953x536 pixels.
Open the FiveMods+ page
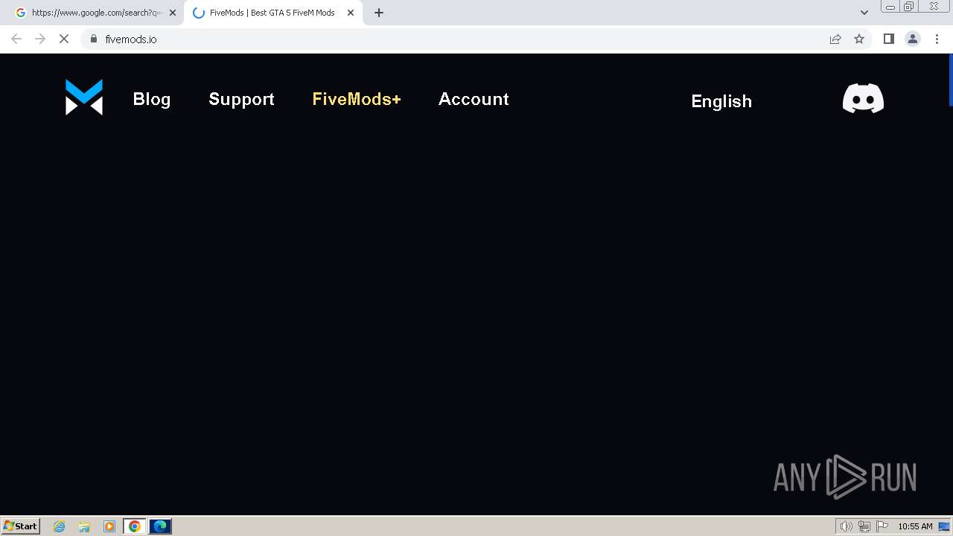pos(357,99)
